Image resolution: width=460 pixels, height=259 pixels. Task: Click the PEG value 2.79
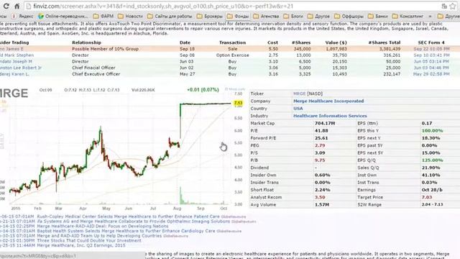coord(319,145)
